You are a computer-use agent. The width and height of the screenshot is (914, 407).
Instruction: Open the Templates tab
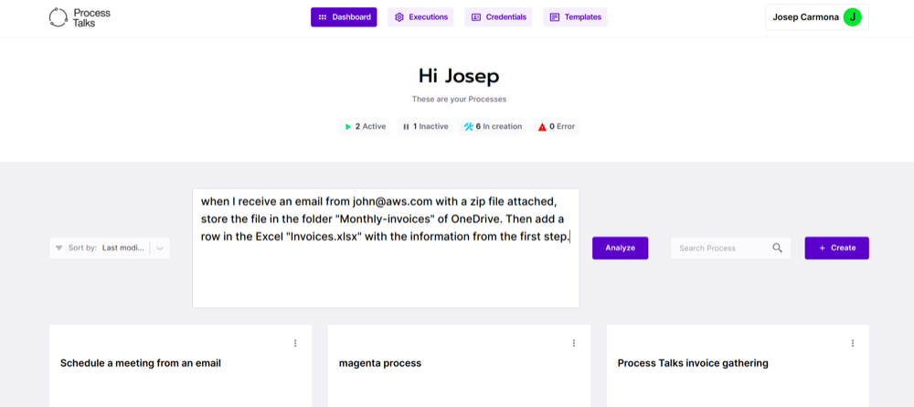pos(575,16)
